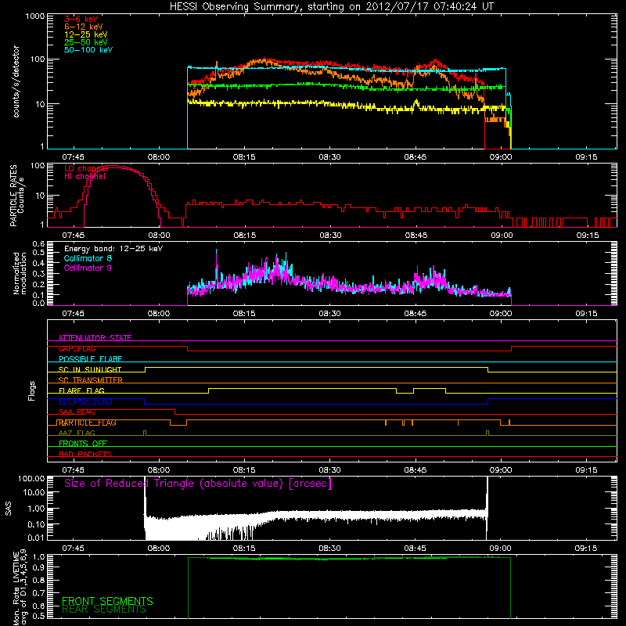
Task: Click the Mon. Rate LIVETIME axis title
Action: coord(20,587)
